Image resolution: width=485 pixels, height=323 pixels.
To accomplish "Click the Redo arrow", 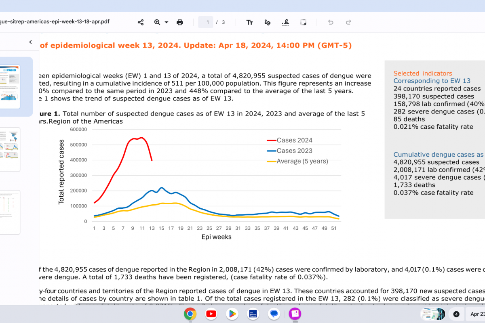I will point(348,22).
